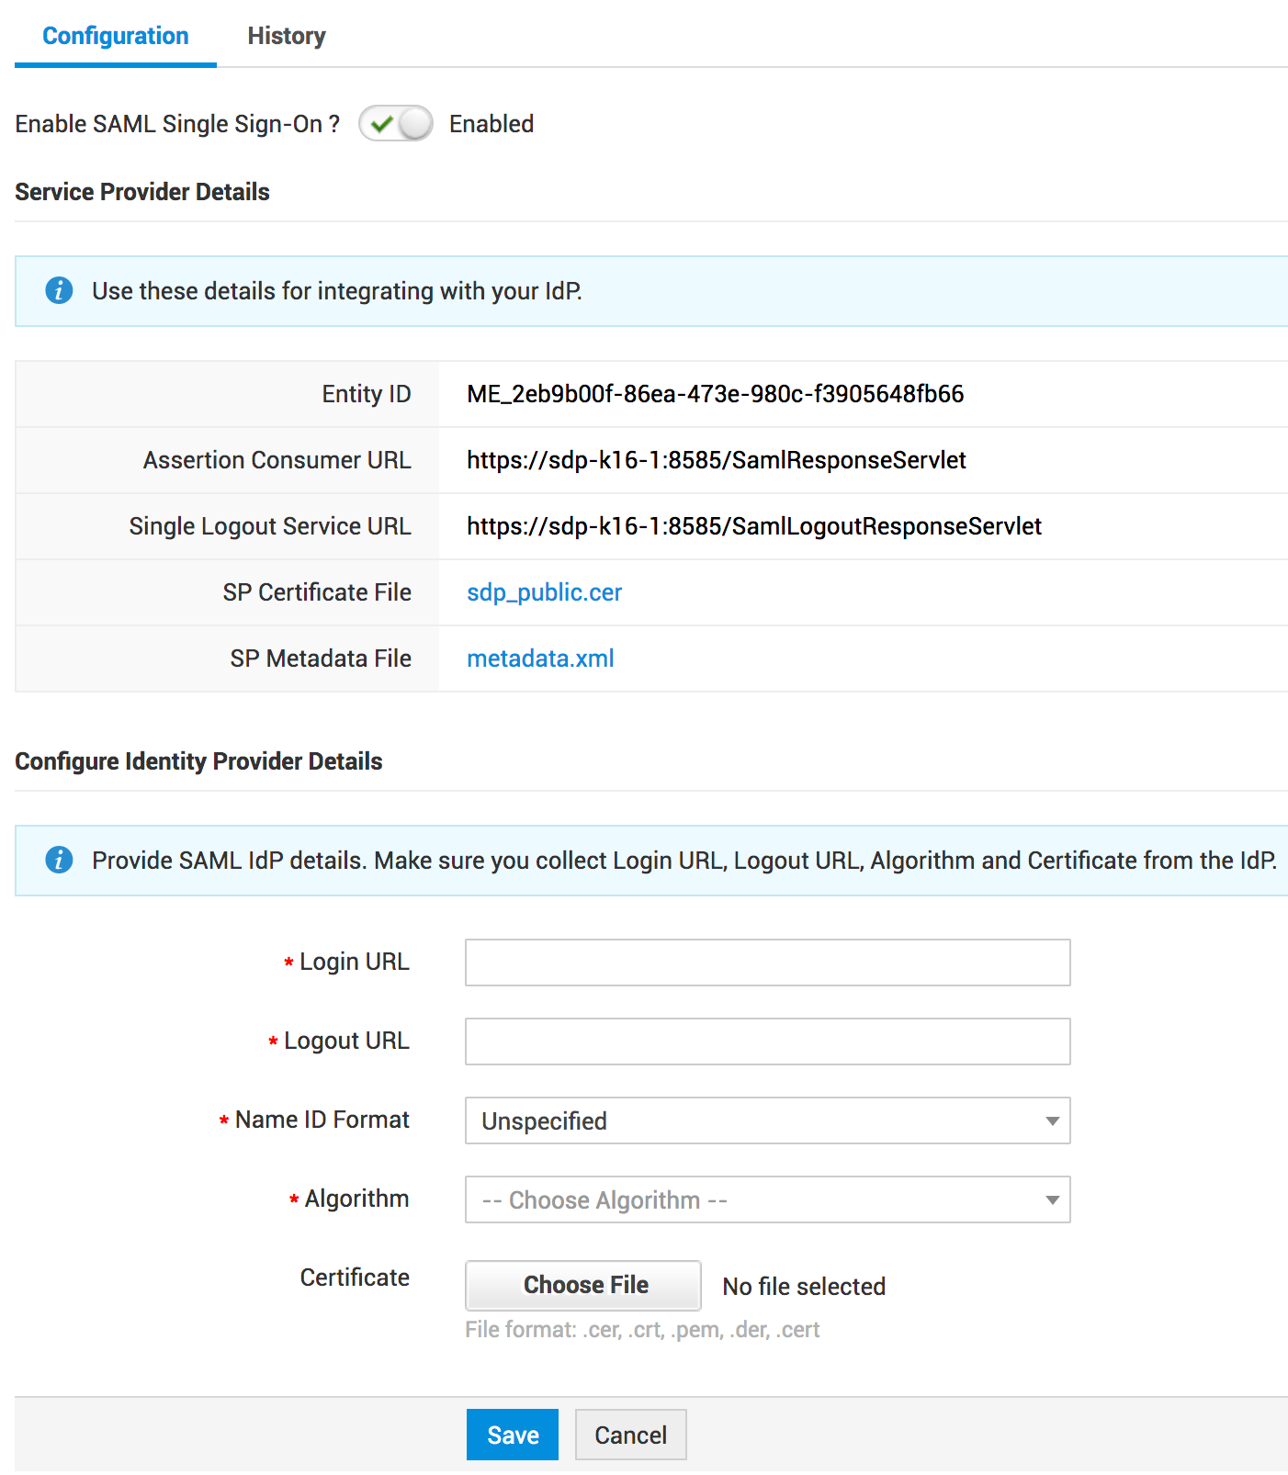Click info icon in Service Provider banner
The image size is (1288, 1475).
pyautogui.click(x=59, y=290)
